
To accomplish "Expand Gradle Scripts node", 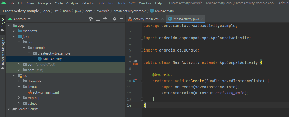I will coord(9,109).
